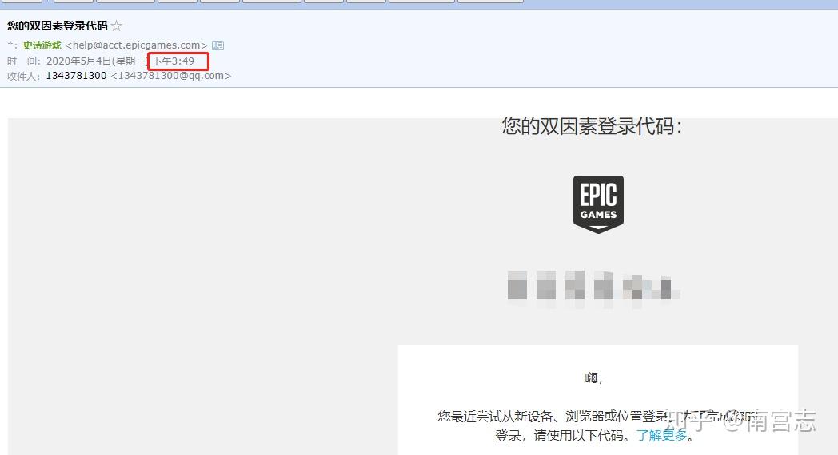Click the email subject 您的双因素登录代码
This screenshot has width=838, height=455.
(58, 26)
